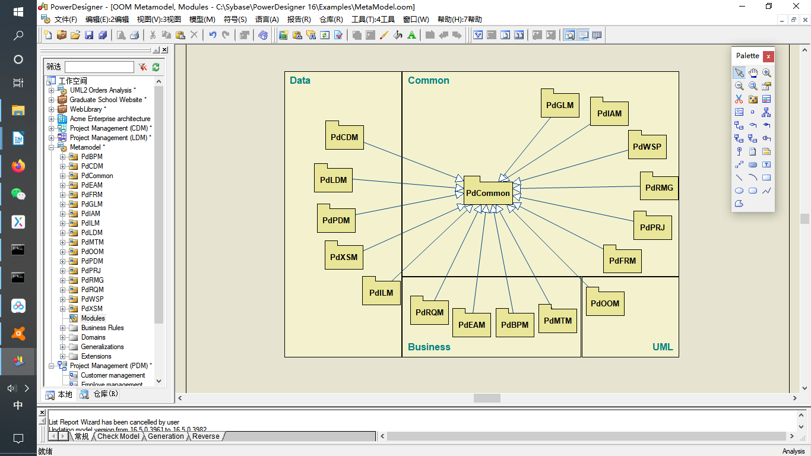This screenshot has width=811, height=456.
Task: Switch to the 仓库(R) browser tab
Action: point(100,394)
